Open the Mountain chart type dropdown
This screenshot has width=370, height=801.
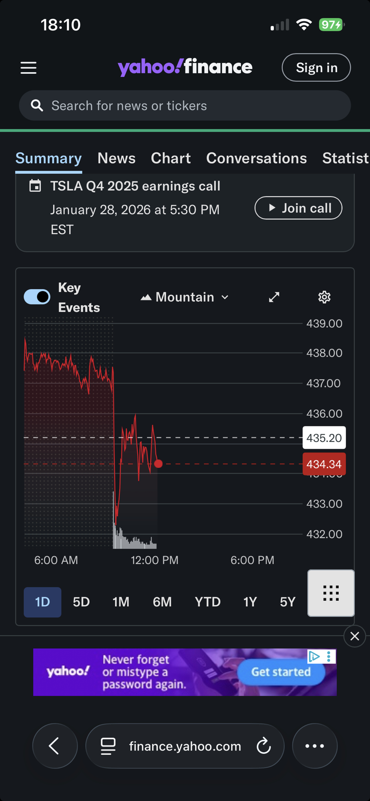pos(185,297)
